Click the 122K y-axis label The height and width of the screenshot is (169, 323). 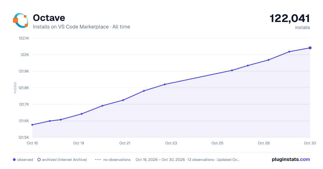[x=25, y=55]
